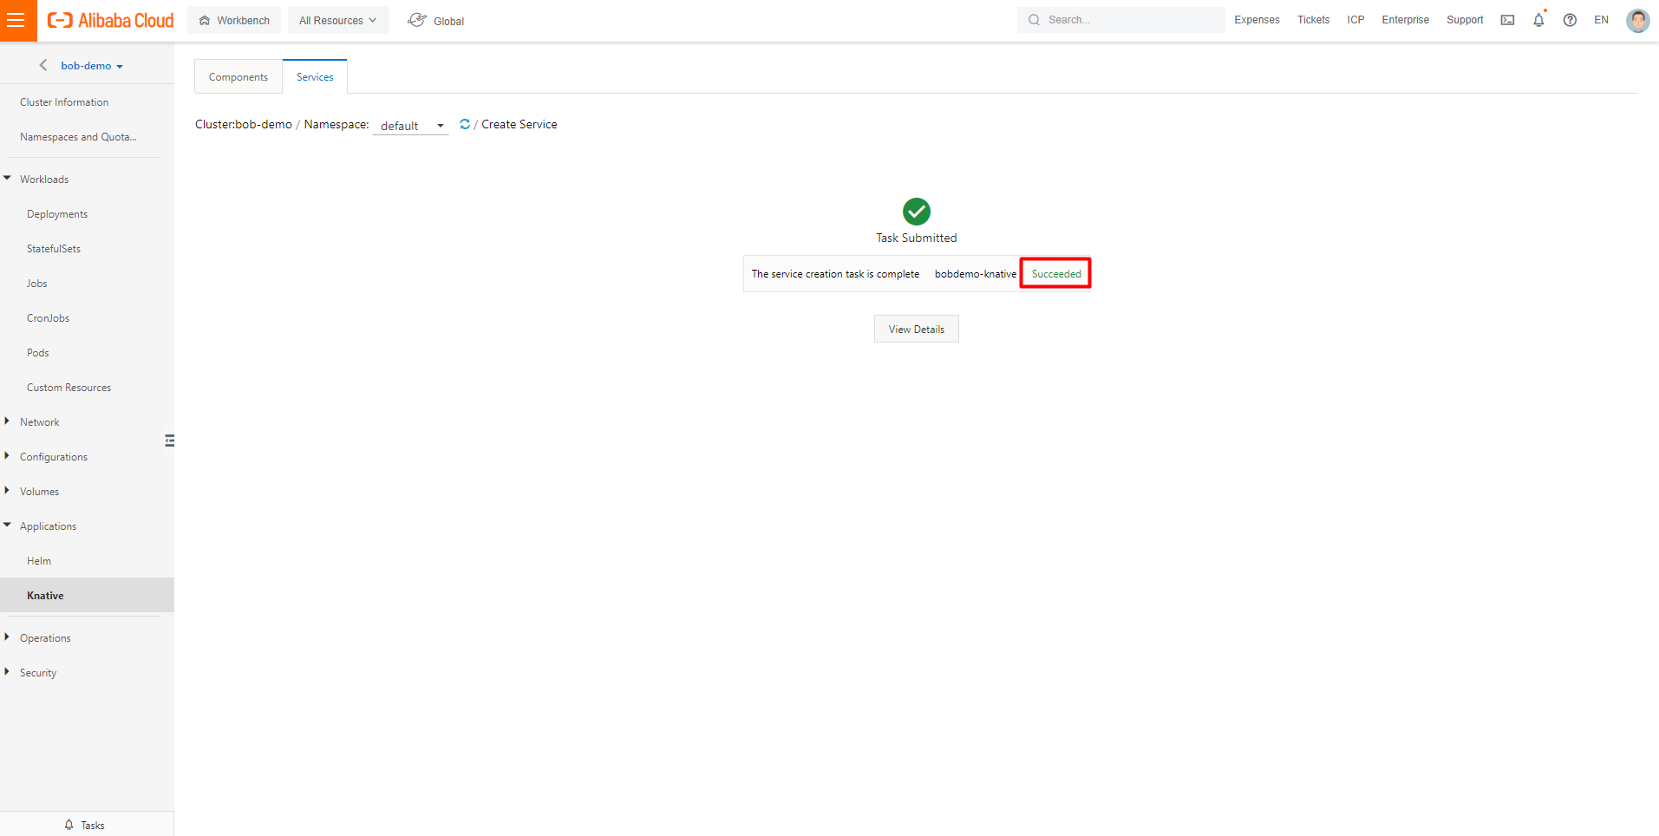
Task: Click the Task Submitted heading
Action: pos(917,238)
